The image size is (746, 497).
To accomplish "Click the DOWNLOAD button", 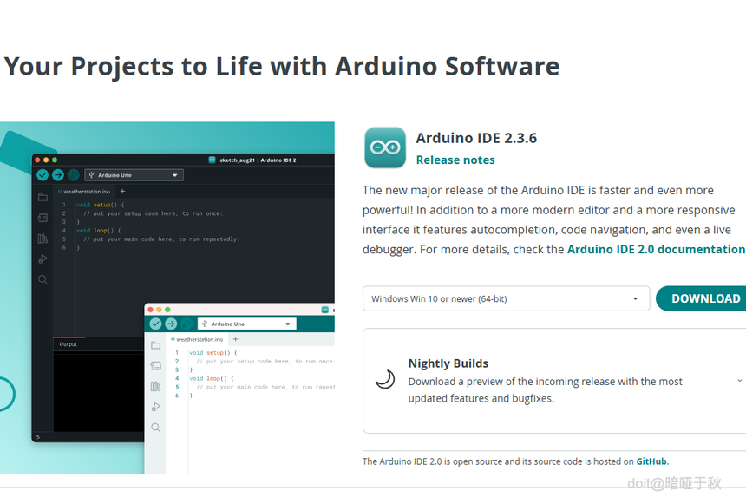I will (702, 298).
